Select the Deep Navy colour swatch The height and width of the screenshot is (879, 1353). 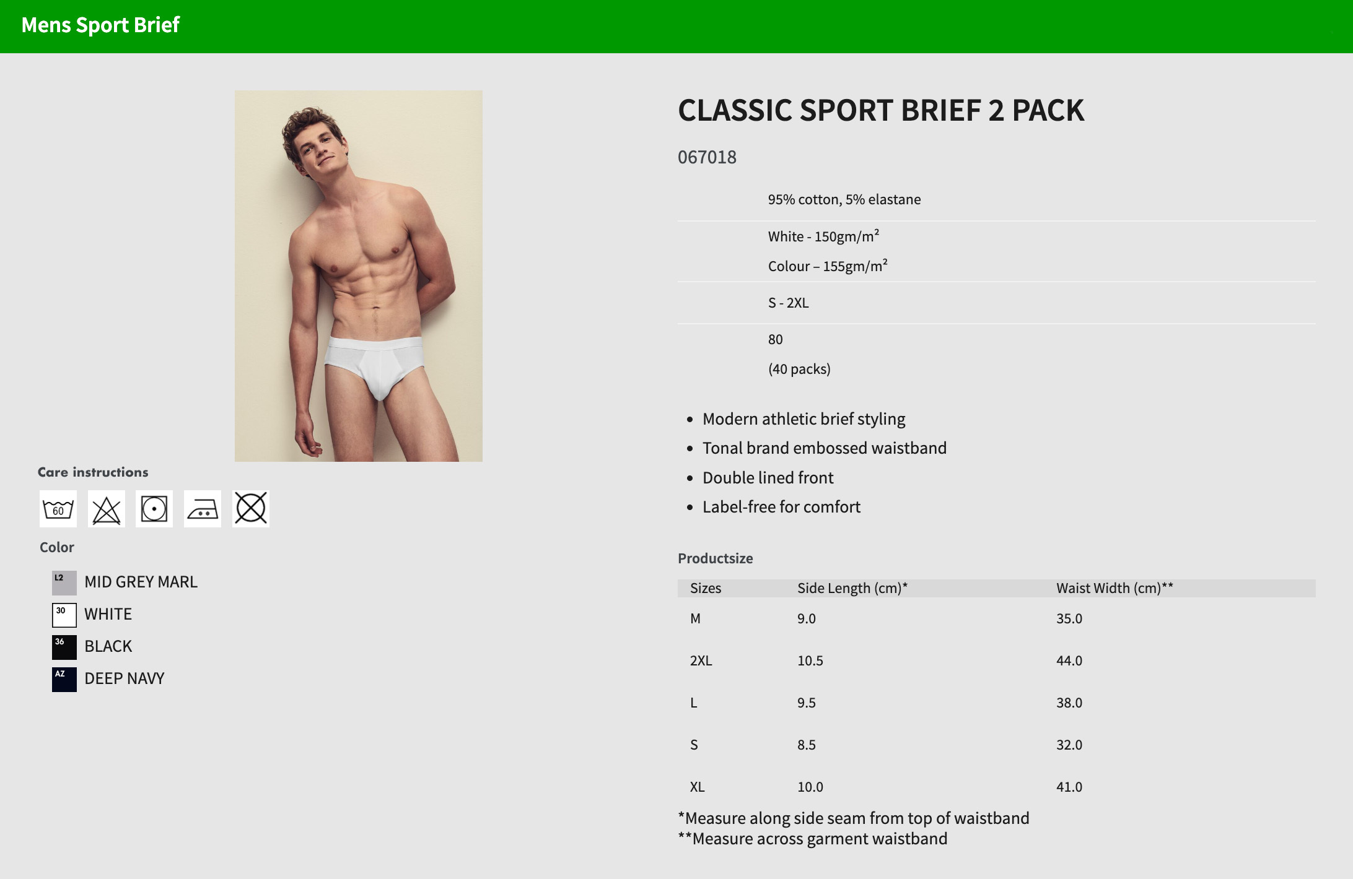(x=64, y=679)
